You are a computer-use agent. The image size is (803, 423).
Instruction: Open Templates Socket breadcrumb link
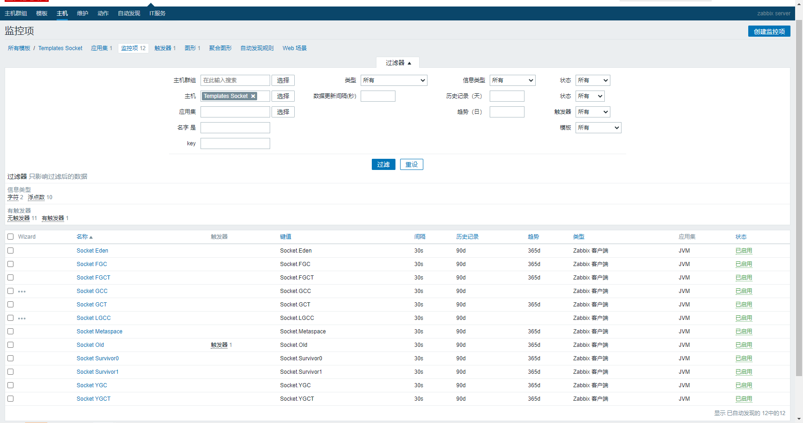click(60, 48)
